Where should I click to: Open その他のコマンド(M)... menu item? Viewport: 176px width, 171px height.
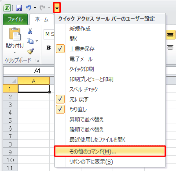pos(110,151)
